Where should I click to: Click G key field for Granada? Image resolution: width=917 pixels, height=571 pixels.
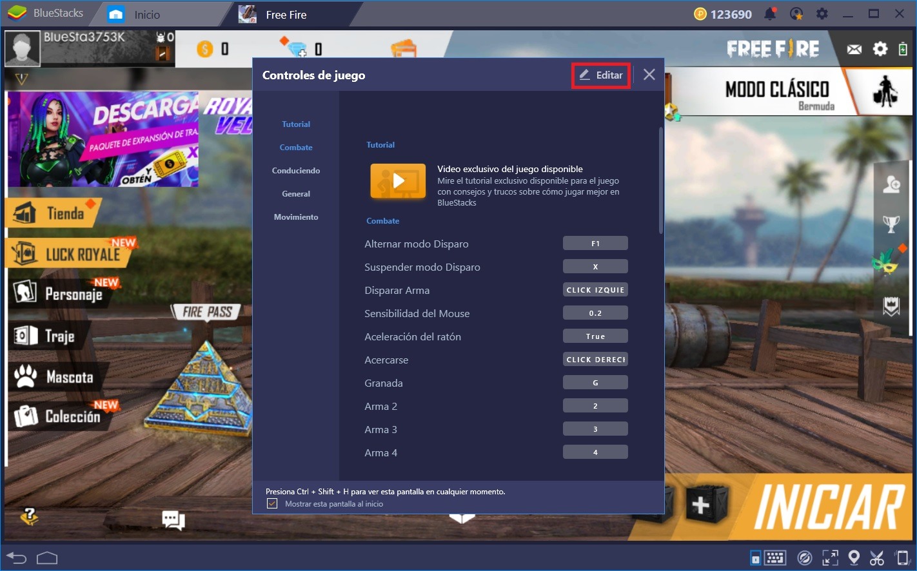(x=595, y=382)
